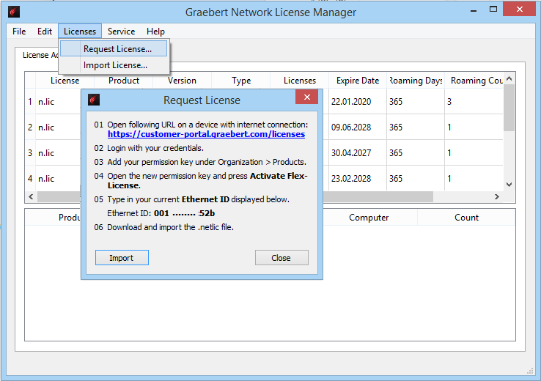Viewport: 541px width, 381px height.
Task: Click the Import button in dialog
Action: click(122, 258)
